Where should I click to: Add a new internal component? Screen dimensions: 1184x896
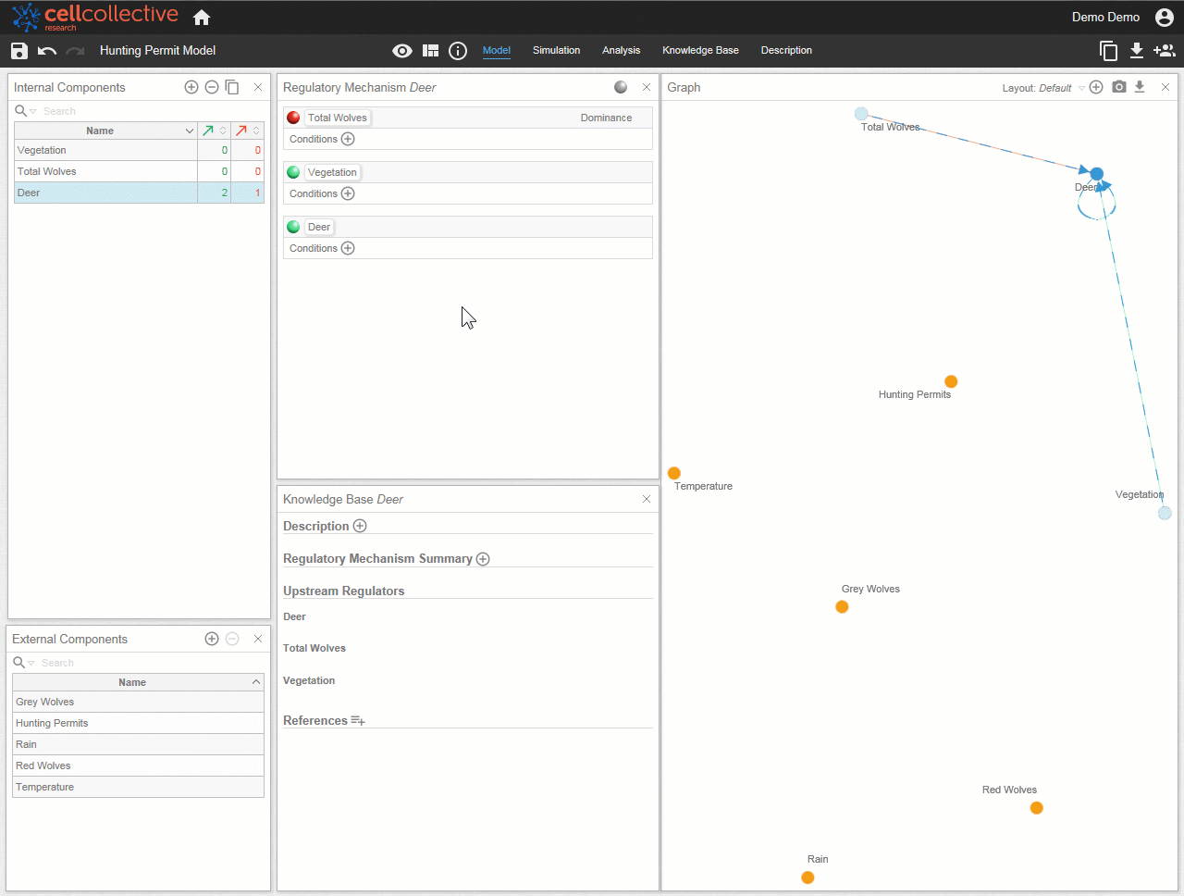tap(191, 87)
